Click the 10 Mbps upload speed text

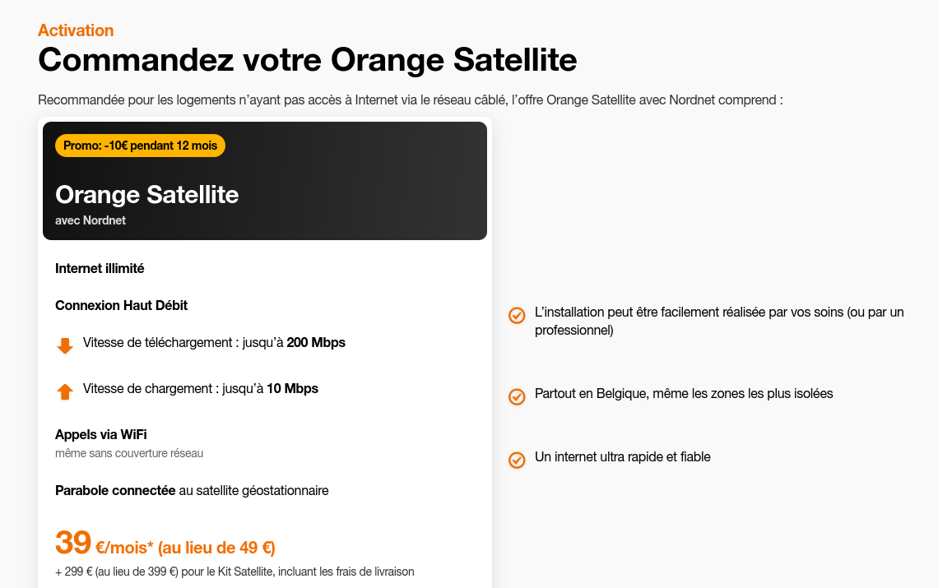[292, 388]
